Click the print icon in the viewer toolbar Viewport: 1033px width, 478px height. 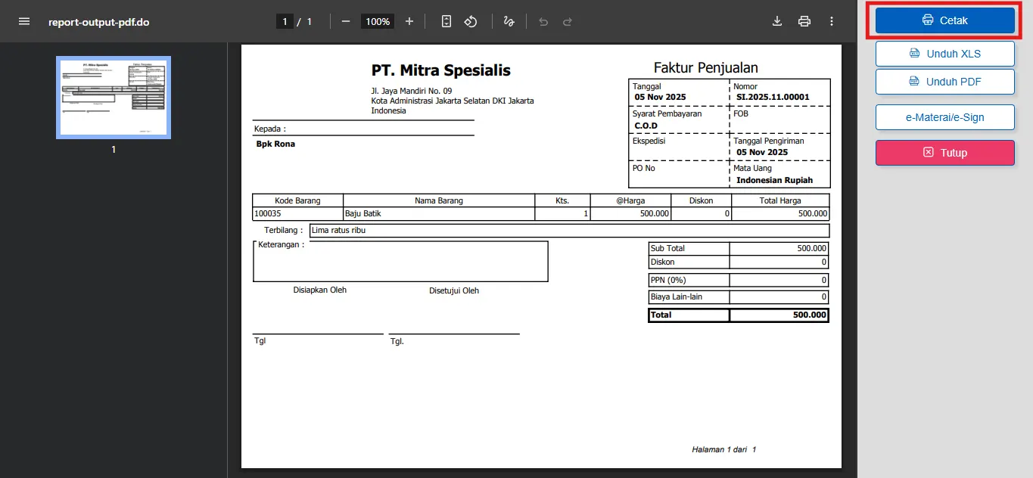[x=804, y=20]
